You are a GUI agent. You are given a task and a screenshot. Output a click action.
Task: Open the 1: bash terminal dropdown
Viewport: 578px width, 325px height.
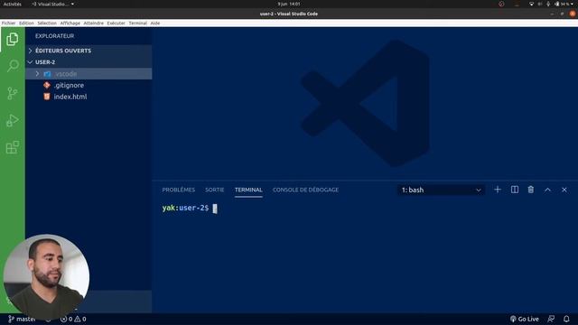[442, 190]
